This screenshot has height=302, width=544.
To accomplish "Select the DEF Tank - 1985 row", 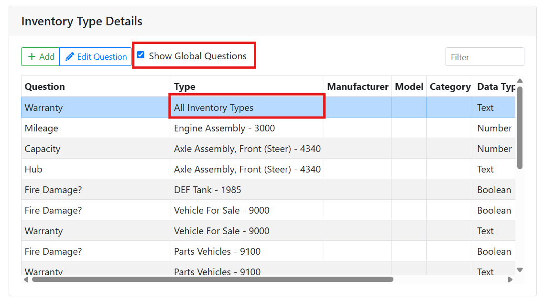I will click(207, 190).
